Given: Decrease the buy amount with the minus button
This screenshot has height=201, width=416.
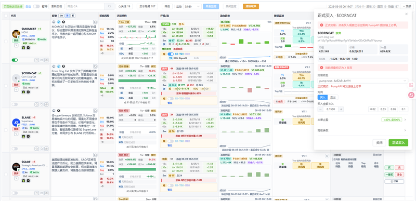Looking at the screenshot, I should 320,109.
